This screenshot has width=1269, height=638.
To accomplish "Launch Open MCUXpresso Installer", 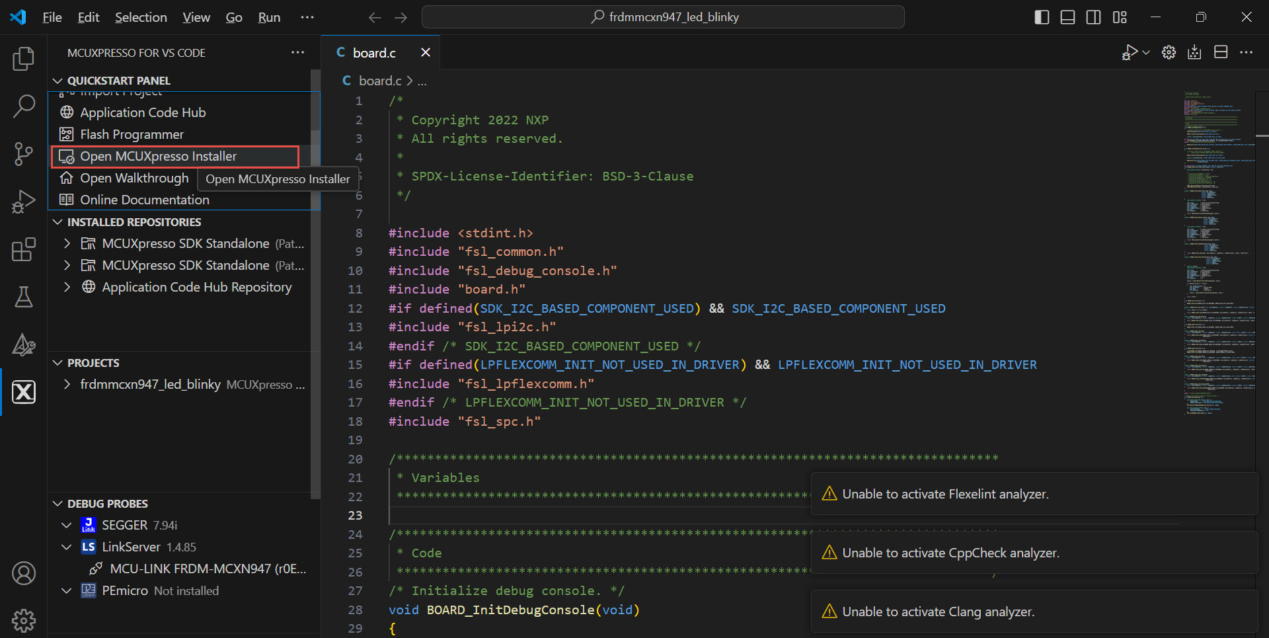I will 158,156.
